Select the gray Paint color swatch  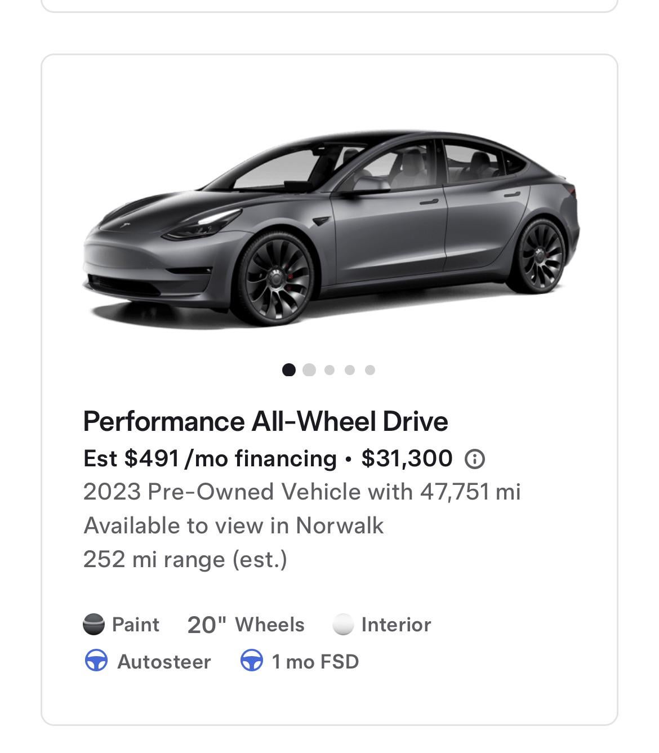click(93, 625)
